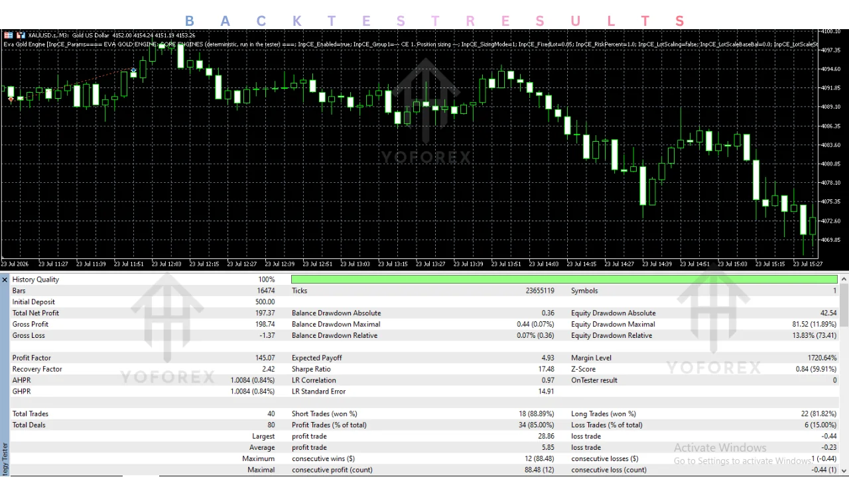
Task: Click the Eva Gold Engine parameters line
Action: (410, 44)
